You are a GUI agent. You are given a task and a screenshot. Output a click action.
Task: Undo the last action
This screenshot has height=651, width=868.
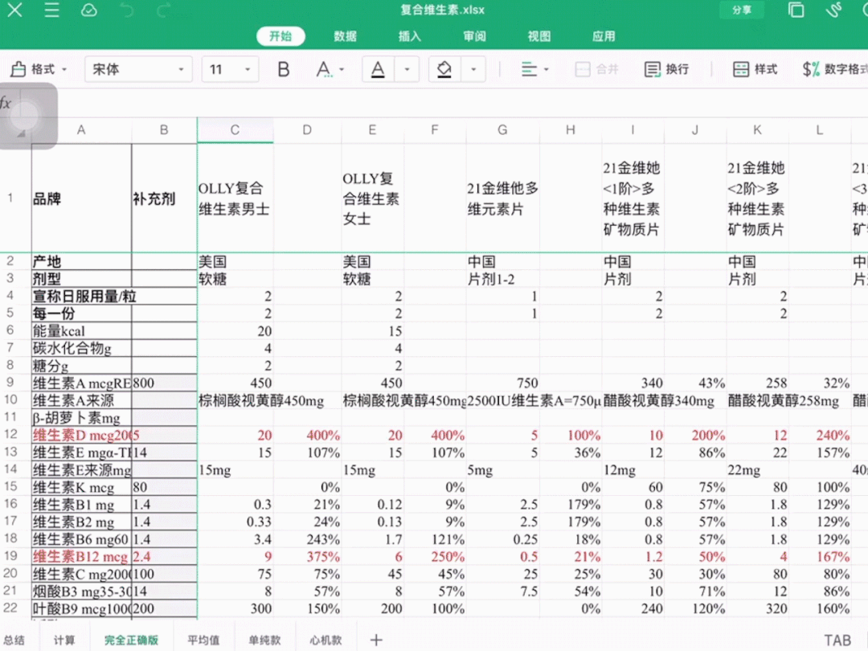click(127, 10)
